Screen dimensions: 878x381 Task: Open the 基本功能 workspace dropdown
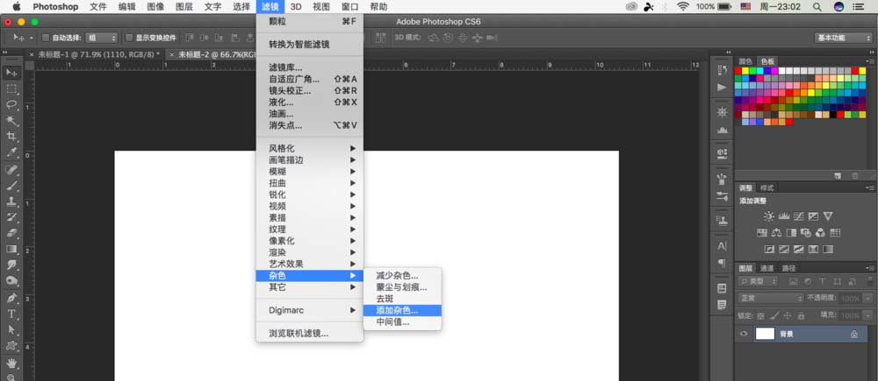(843, 38)
